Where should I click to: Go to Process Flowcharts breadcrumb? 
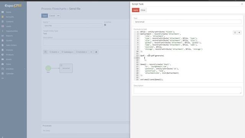[x=54, y=9]
